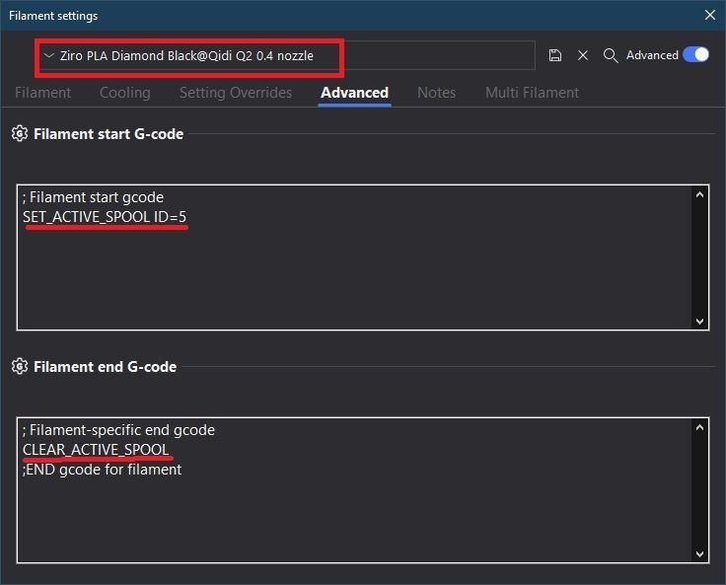Open the Ziro PLA Diamond Black preset dropdown
This screenshot has height=585, width=726.
point(287,55)
